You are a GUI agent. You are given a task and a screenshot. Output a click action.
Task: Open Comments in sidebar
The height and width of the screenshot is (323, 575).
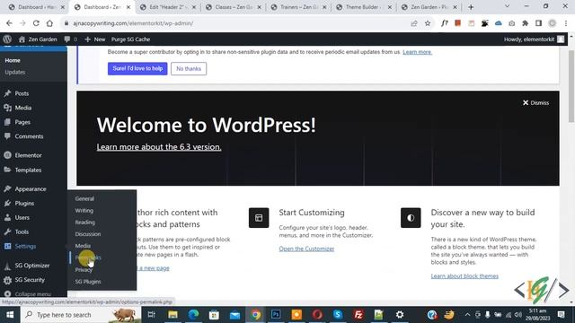[29, 136]
